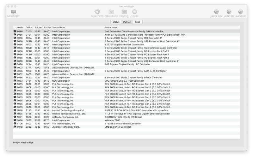Click the Update Seed globe icon
This screenshot has height=158, width=253.
point(217,12)
